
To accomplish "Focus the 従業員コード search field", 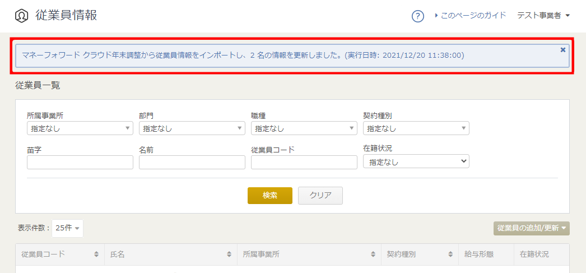I will [304, 162].
